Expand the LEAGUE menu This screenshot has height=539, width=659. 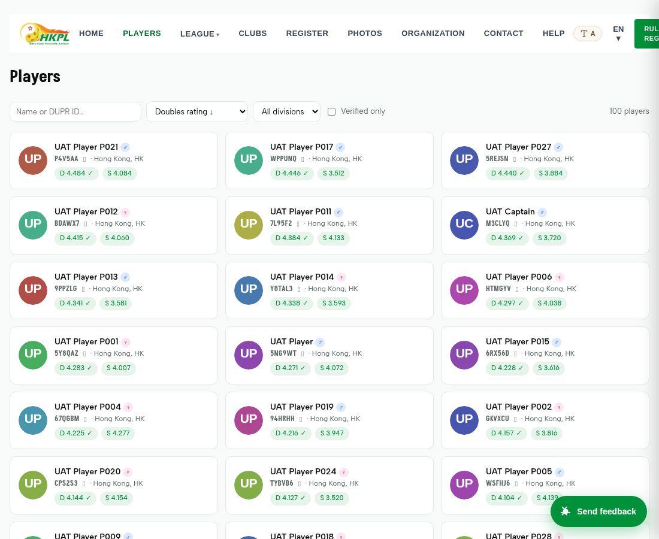199,34
